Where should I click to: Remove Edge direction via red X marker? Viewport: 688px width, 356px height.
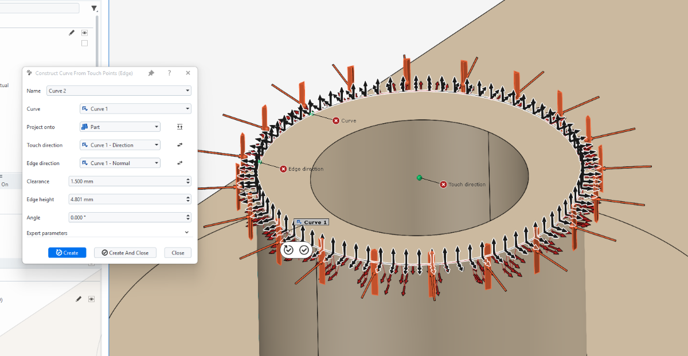click(x=283, y=169)
